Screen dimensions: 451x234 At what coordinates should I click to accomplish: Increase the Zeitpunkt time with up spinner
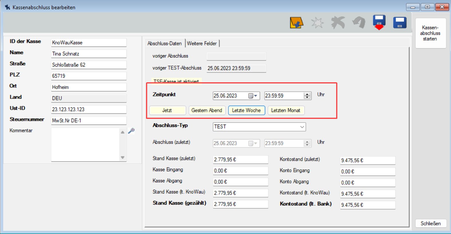[x=307, y=94]
